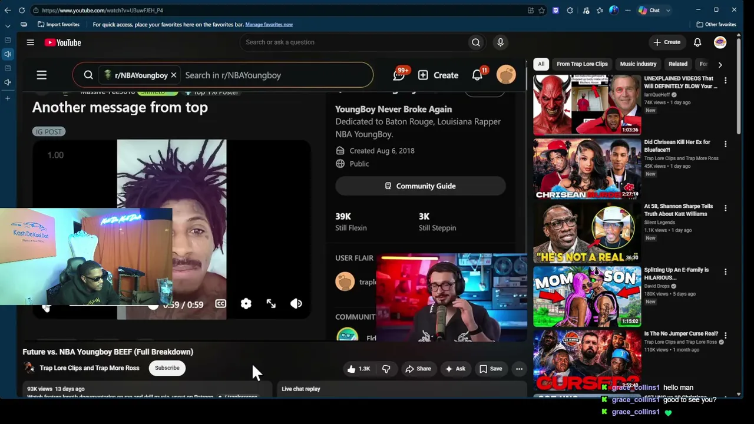Open options for No Jumper Curse video

(725, 335)
